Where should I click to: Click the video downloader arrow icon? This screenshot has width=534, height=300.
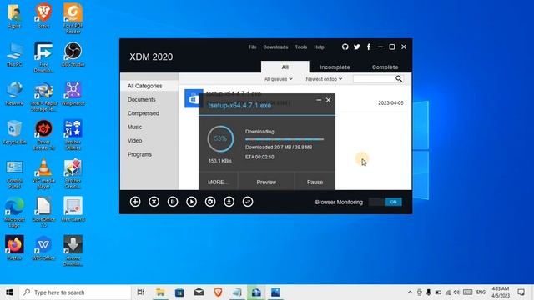229,202
